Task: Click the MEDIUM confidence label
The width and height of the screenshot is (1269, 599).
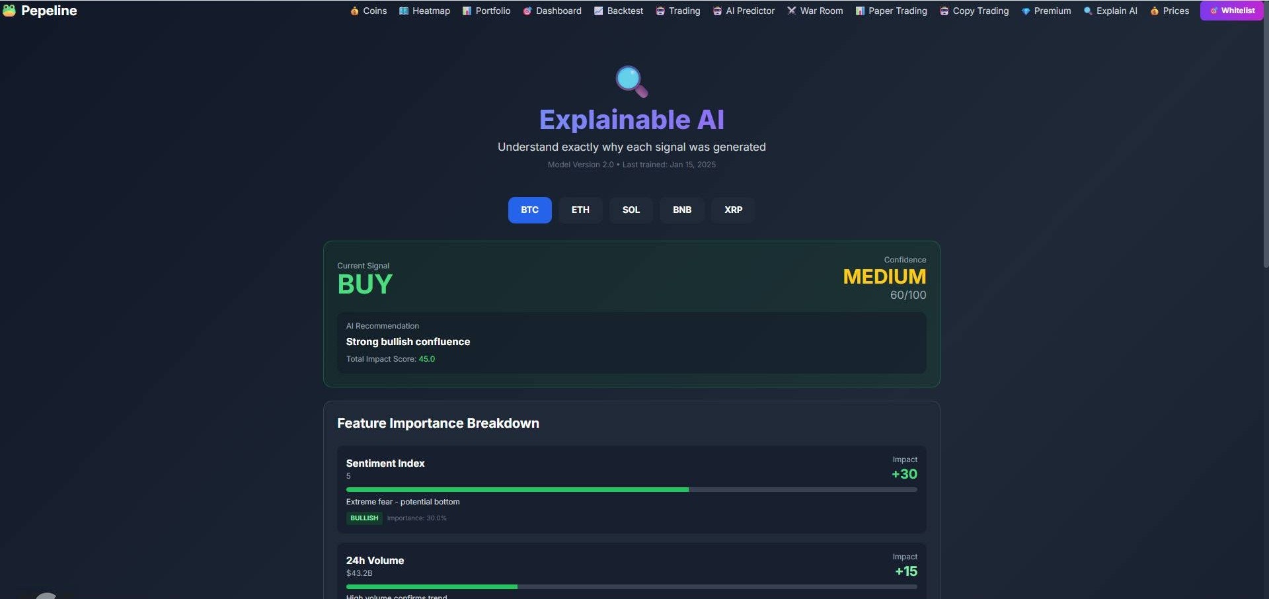Action: coord(884,277)
